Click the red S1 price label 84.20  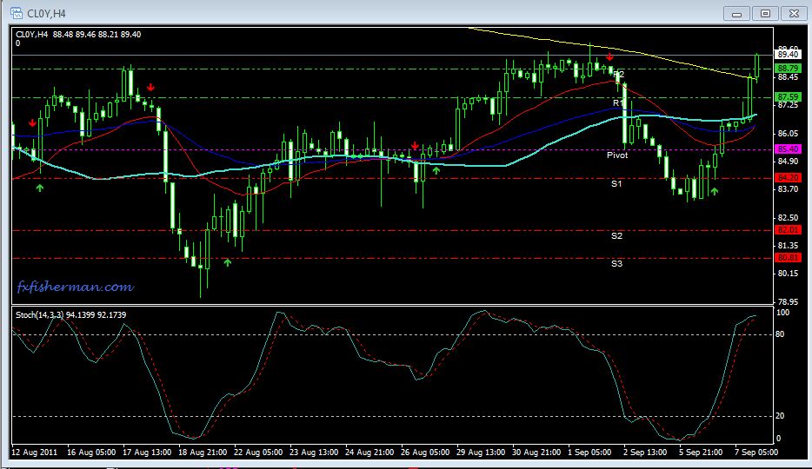[788, 178]
